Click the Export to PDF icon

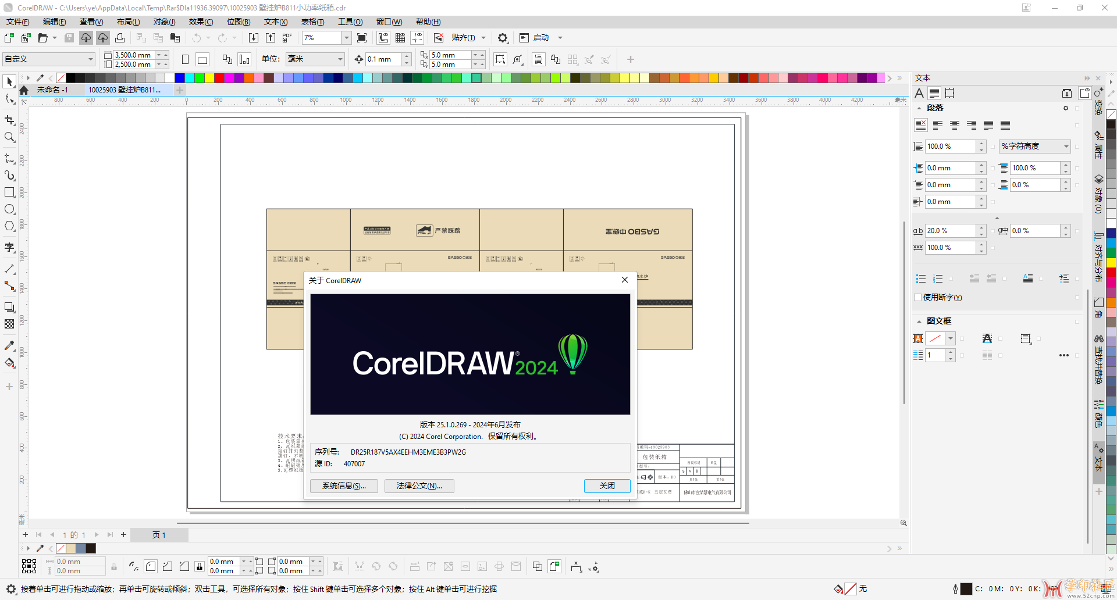point(287,38)
